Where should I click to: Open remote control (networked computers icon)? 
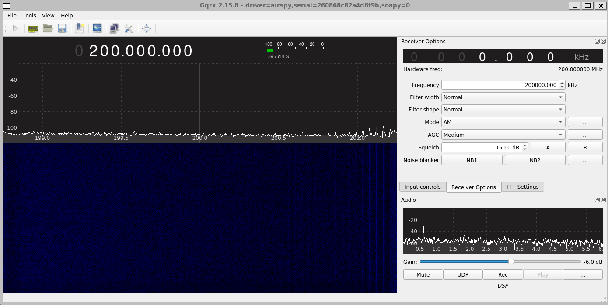[114, 28]
